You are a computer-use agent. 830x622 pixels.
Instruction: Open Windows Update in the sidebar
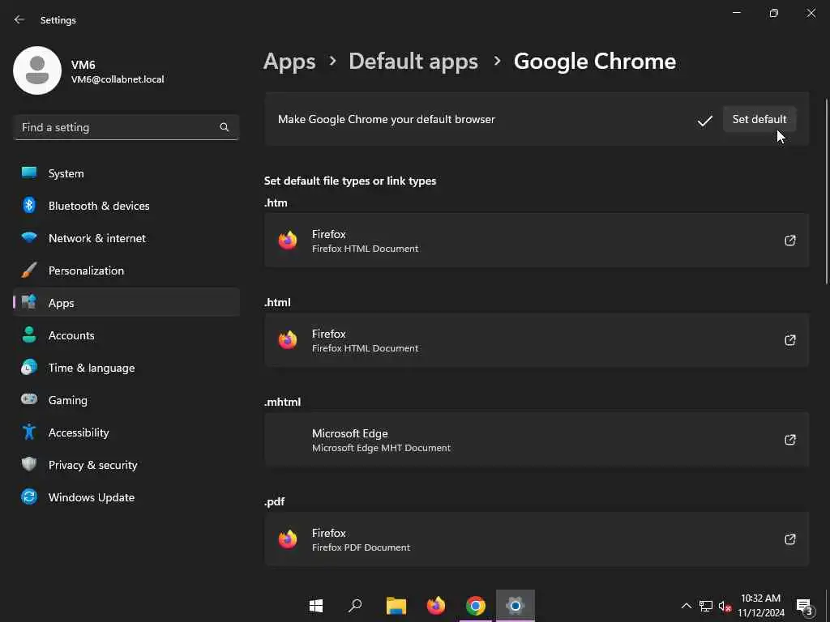coord(91,497)
